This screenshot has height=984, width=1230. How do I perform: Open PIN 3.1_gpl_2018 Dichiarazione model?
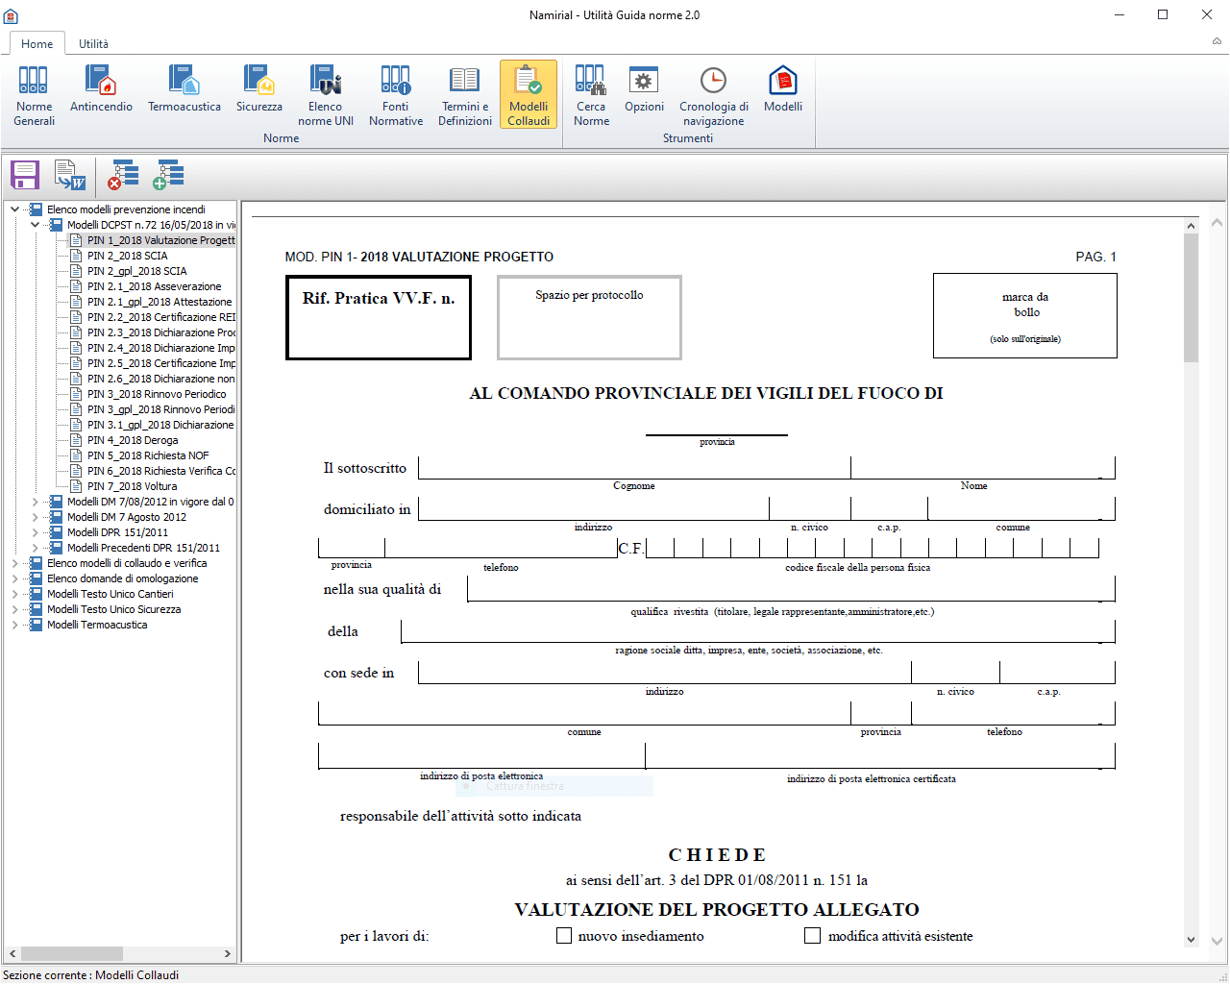coord(160,425)
